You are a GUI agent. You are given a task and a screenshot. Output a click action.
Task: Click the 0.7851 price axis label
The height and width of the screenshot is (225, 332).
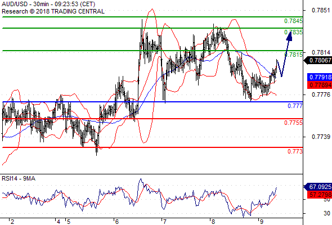[321, 10]
